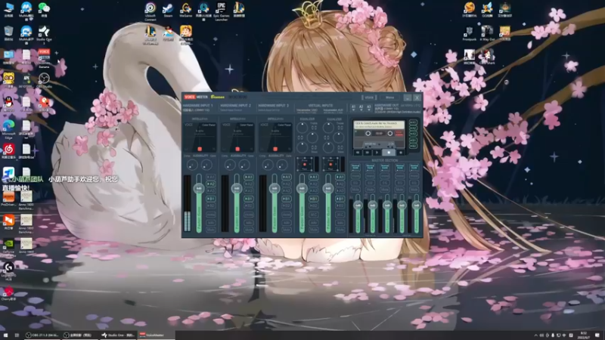Click the Treble knob on VAIO equalizer
Image resolution: width=605 pixels, height=340 pixels.
[302, 128]
